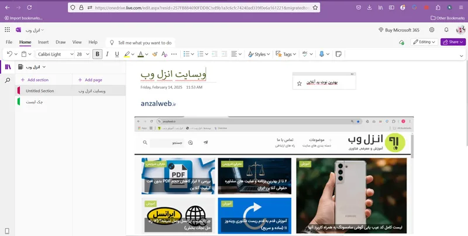Decrease paragraph indent
This screenshot has width=468, height=236.
point(215,54)
